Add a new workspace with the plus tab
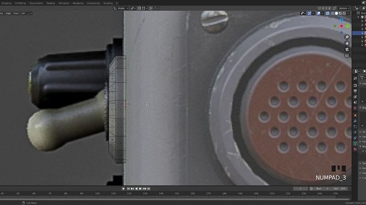This screenshot has height=205, width=366. [117, 3]
